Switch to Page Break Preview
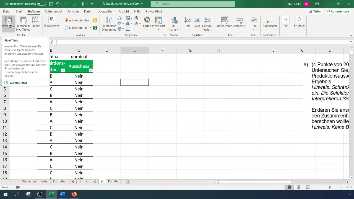The height and width of the screenshot is (199, 354). 308,187
